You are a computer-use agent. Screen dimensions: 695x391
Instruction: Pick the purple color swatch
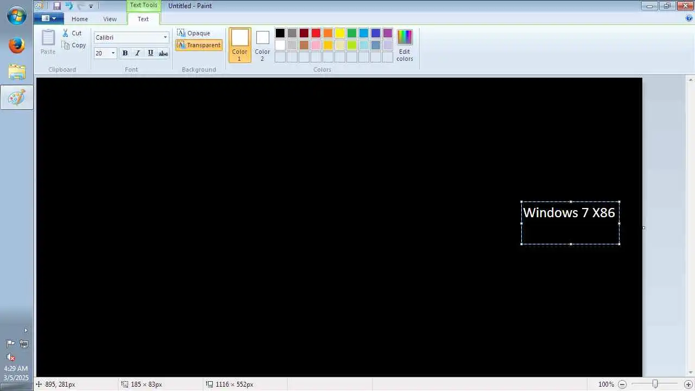[388, 33]
